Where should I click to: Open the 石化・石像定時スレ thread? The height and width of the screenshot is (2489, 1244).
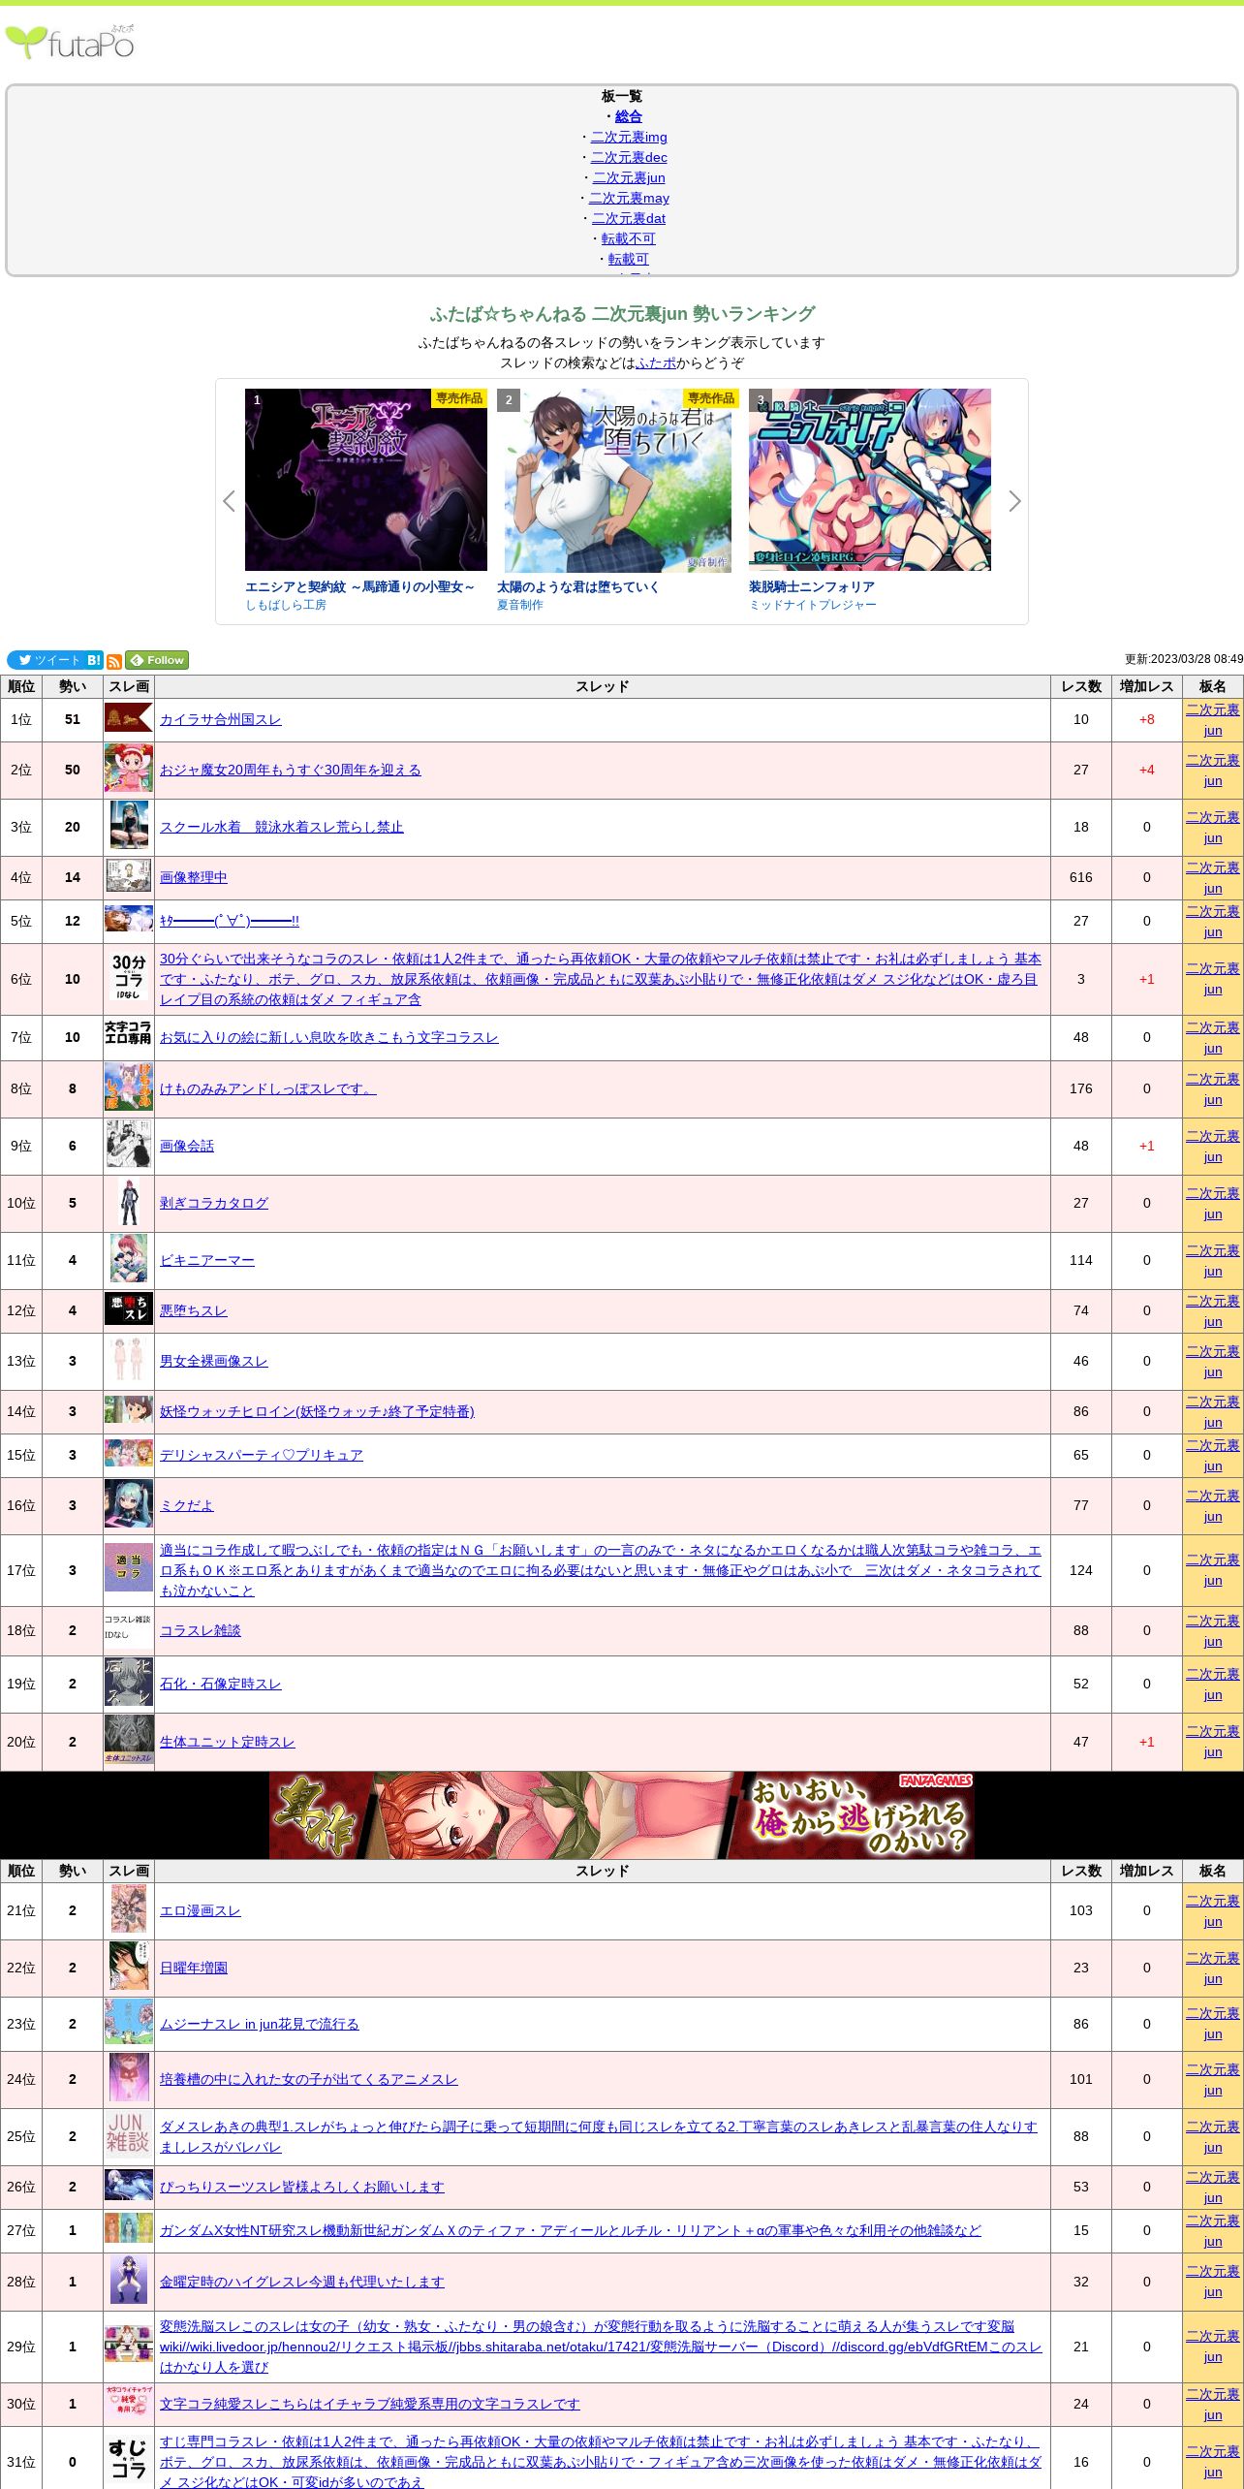pyautogui.click(x=221, y=1684)
